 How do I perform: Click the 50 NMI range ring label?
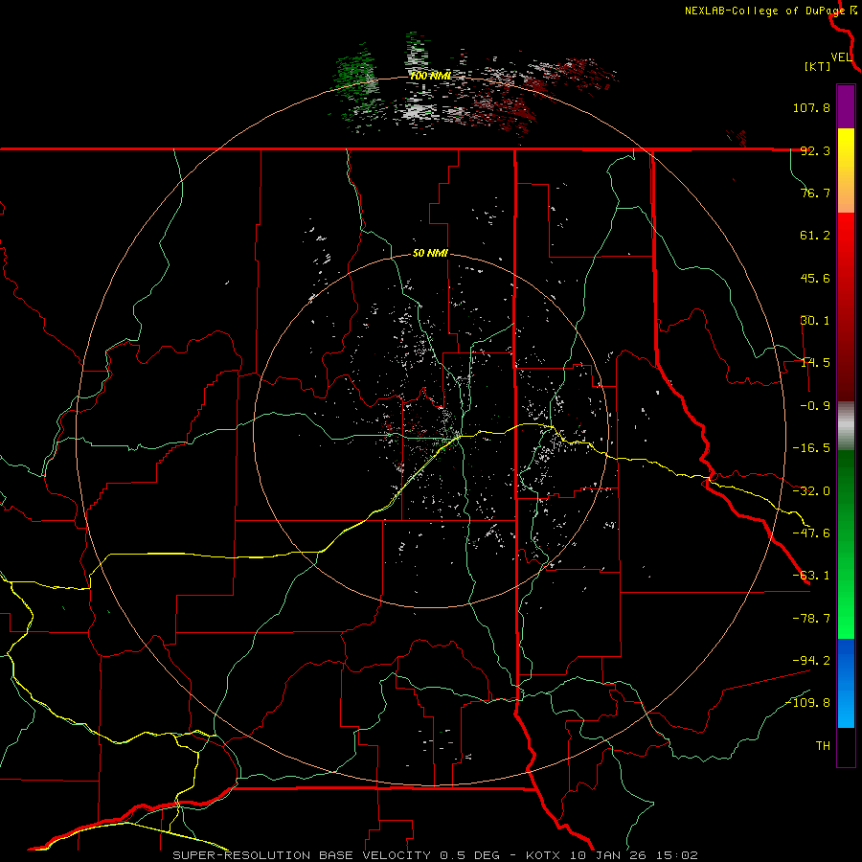click(430, 254)
